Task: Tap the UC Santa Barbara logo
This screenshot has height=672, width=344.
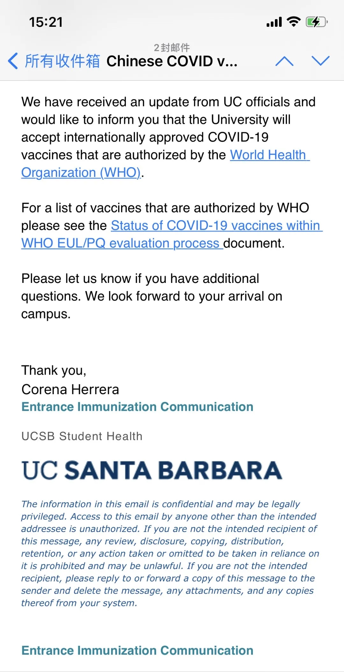Action: pos(152,470)
